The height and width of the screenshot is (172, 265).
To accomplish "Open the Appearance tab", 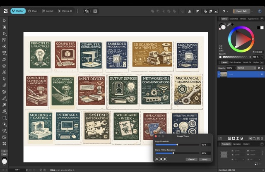I will [253, 19].
